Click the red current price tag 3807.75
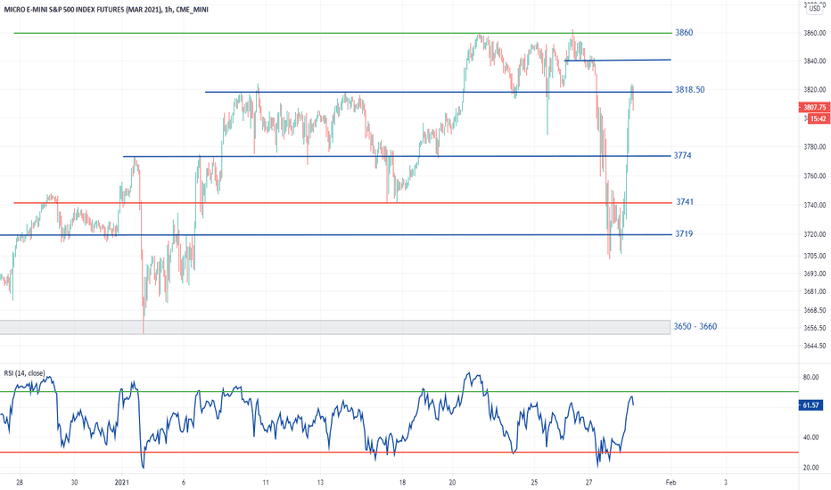Viewport: 831px width, 490px height. click(815, 108)
